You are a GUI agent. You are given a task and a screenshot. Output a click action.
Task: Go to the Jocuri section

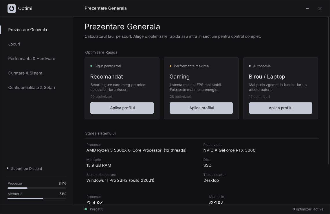[14, 44]
